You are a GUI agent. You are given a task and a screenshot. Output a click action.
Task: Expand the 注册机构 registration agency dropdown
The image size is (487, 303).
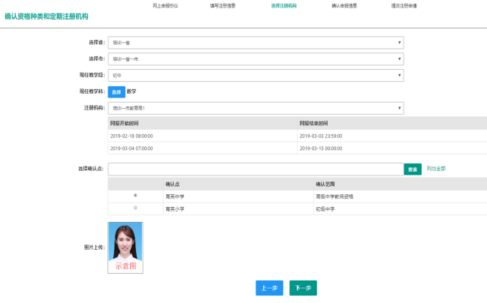coord(256,107)
